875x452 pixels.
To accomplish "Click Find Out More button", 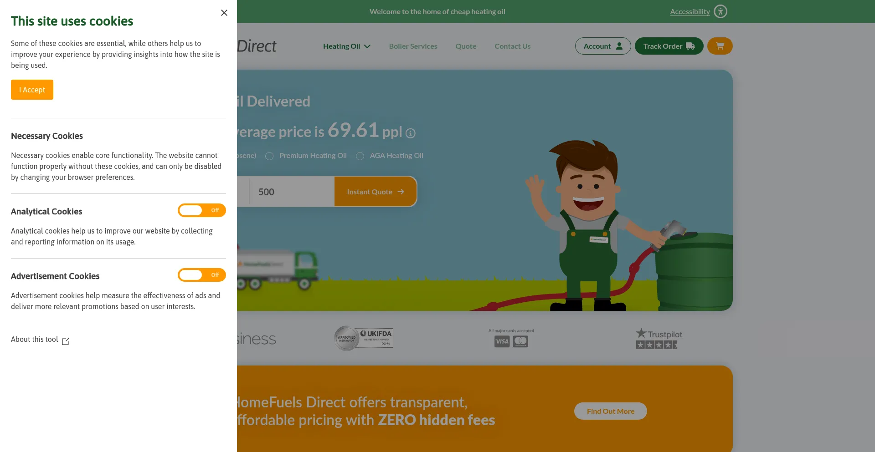I will click(x=611, y=411).
